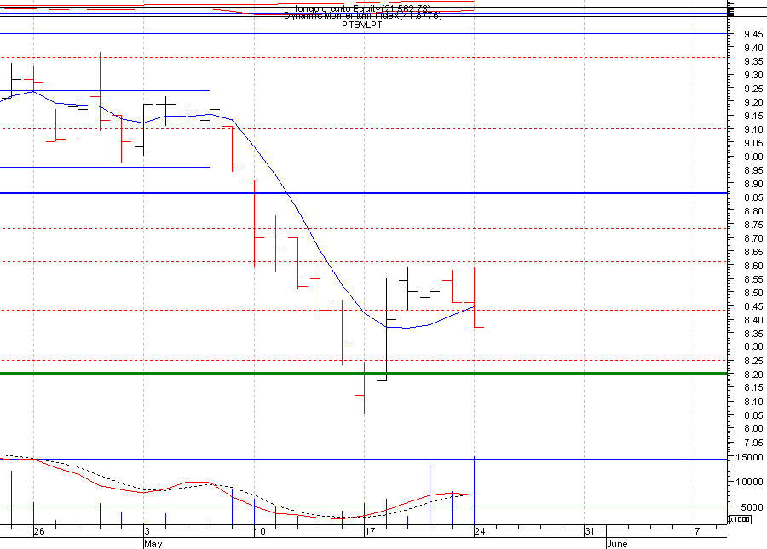Click the date label 31
Viewport: 767px width, 549px height.
[590, 531]
